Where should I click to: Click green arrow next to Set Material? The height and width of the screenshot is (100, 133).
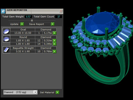click(57, 92)
